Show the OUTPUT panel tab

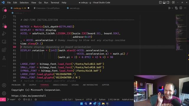pyautogui.click(x=32, y=85)
